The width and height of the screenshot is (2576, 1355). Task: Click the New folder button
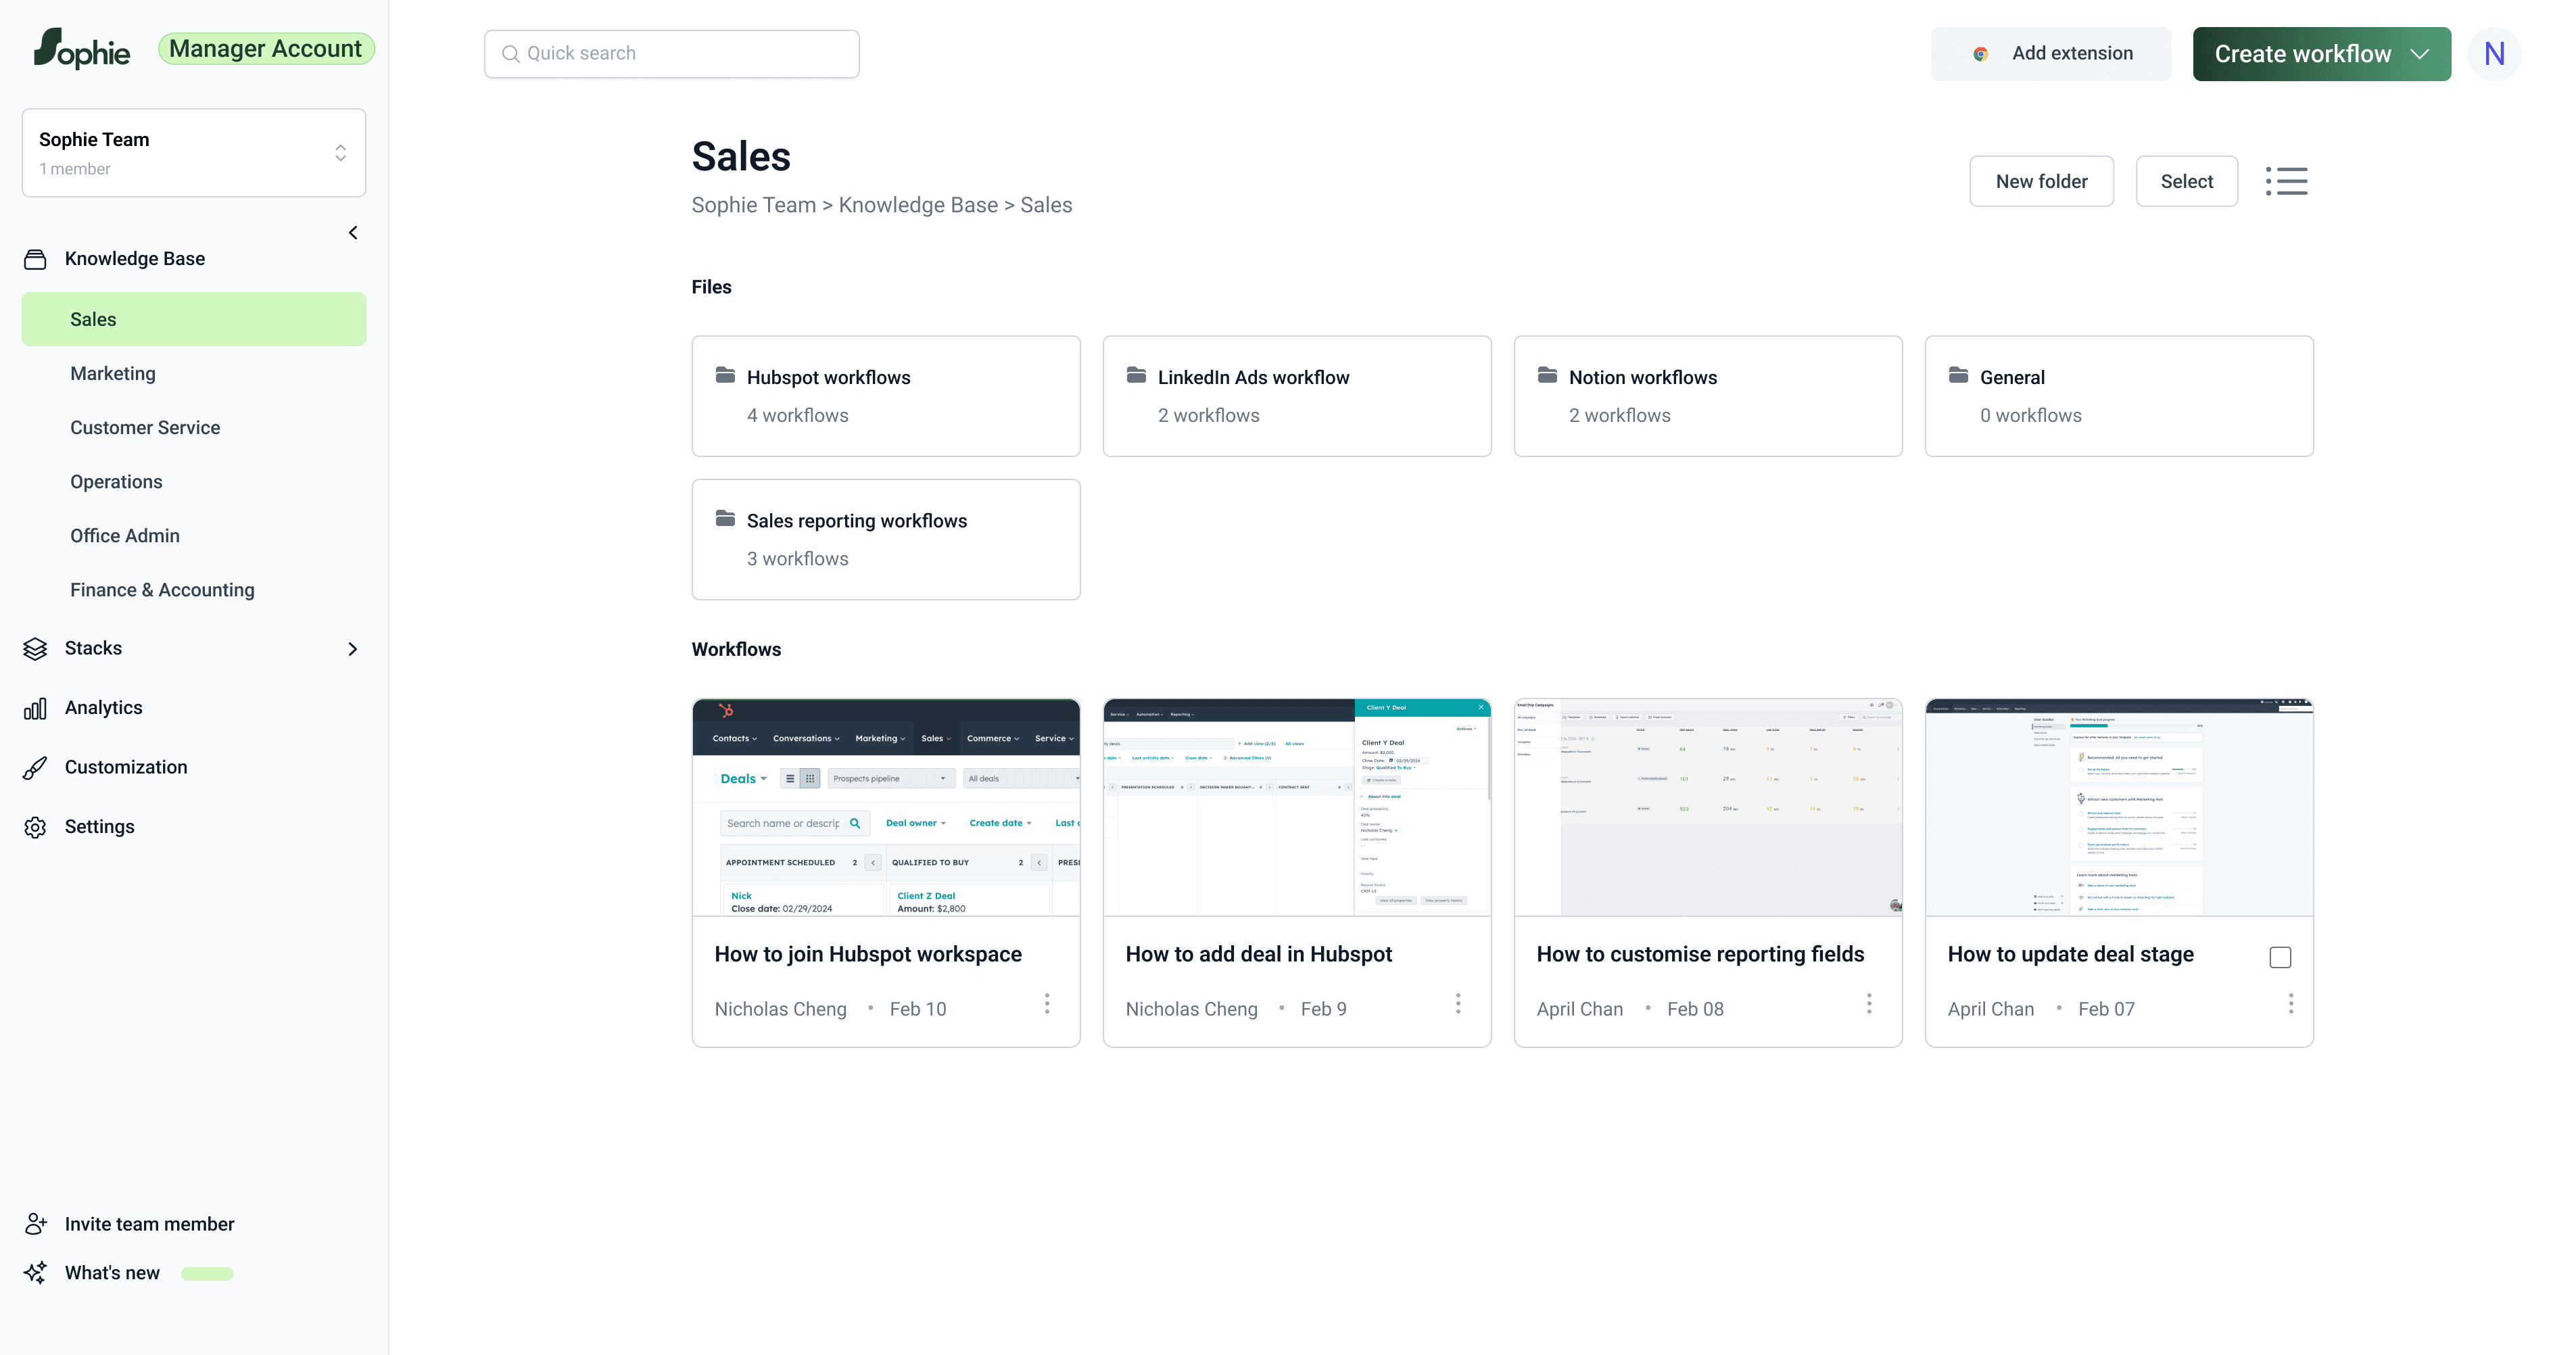[2041, 181]
